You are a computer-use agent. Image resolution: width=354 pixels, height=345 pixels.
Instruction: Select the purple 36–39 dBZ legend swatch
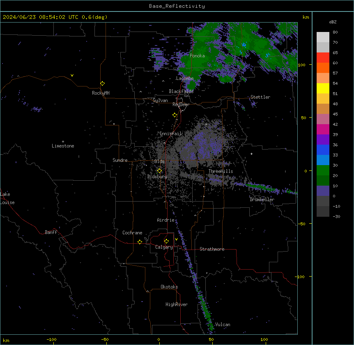323,140
